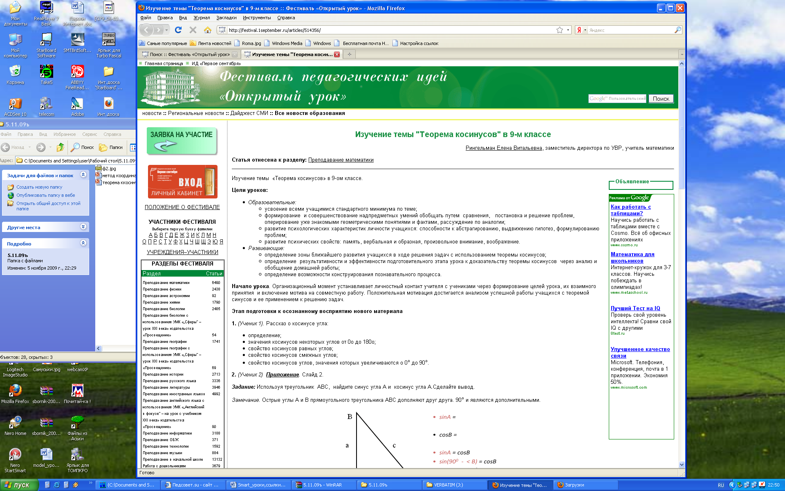Open Nero StartSmart desktop icon

(15, 460)
